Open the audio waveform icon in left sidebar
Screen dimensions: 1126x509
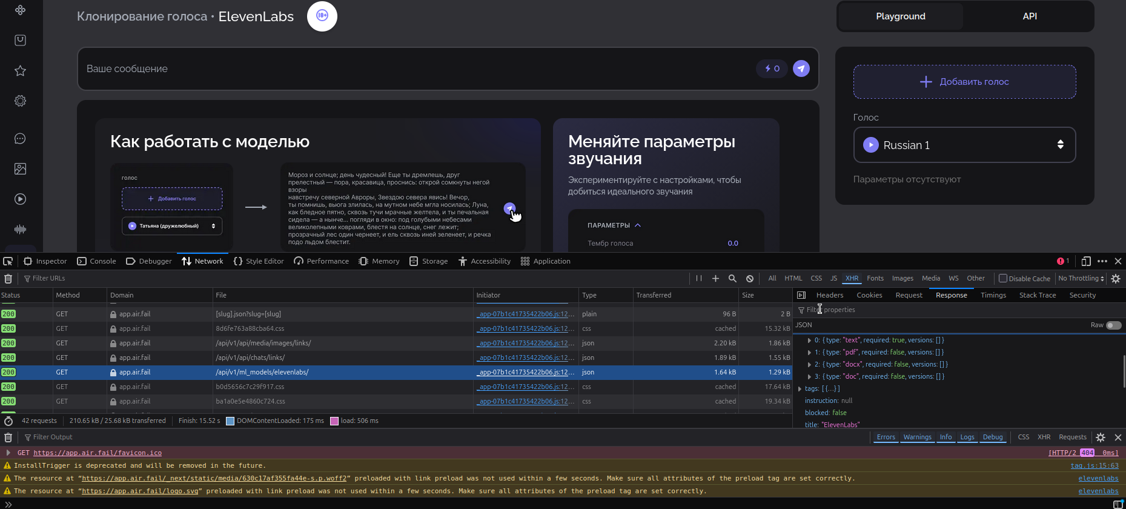20,230
